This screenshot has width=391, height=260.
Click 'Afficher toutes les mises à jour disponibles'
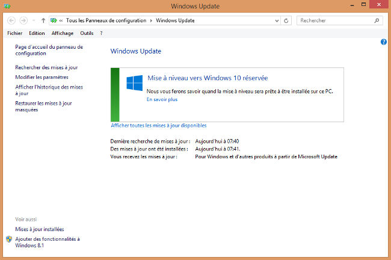point(159,126)
